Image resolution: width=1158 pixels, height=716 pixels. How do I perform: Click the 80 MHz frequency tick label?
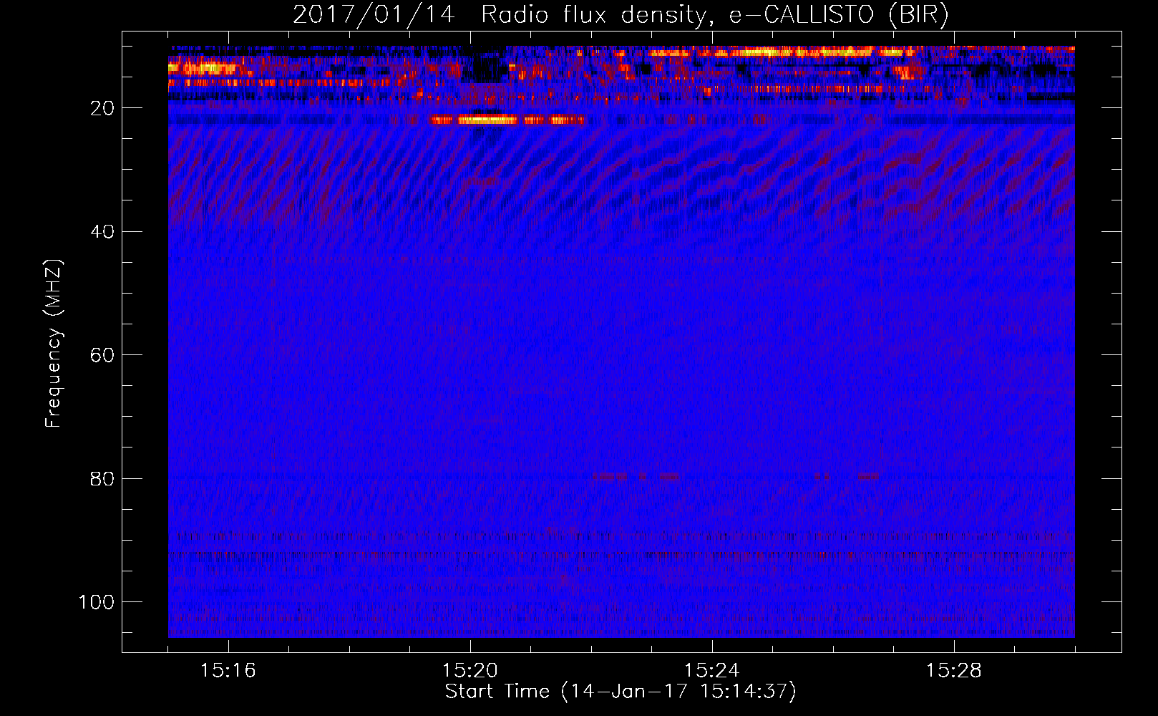pos(102,478)
